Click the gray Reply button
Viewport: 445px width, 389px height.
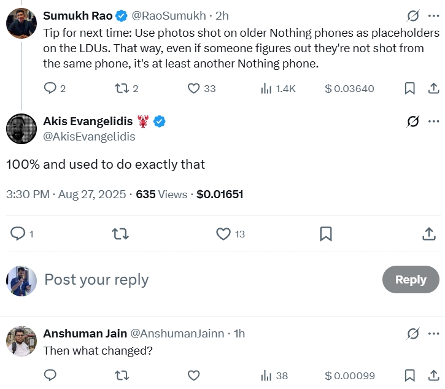[x=411, y=279]
